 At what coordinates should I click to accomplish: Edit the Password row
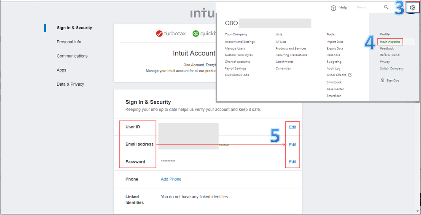click(x=292, y=162)
